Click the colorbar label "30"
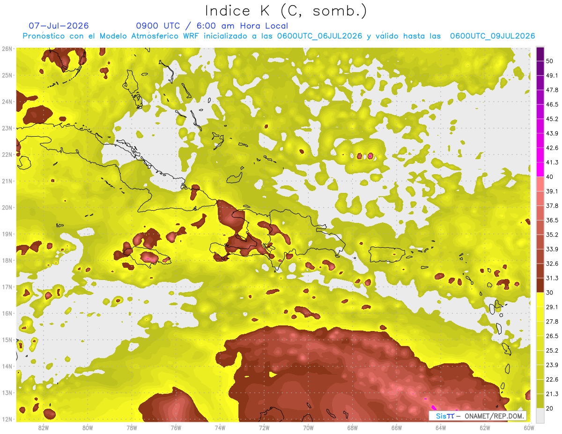The height and width of the screenshot is (434, 562). (x=550, y=293)
